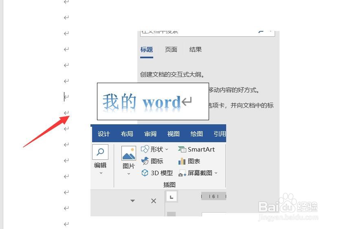Click the ruler marking labeled 6
337x229 pixels.
pyautogui.click(x=214, y=196)
